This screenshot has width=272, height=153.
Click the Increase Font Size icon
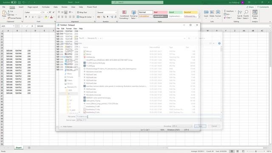click(x=50, y=12)
